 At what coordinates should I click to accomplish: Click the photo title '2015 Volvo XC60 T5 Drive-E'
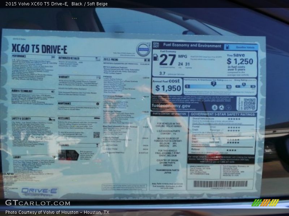37,4
